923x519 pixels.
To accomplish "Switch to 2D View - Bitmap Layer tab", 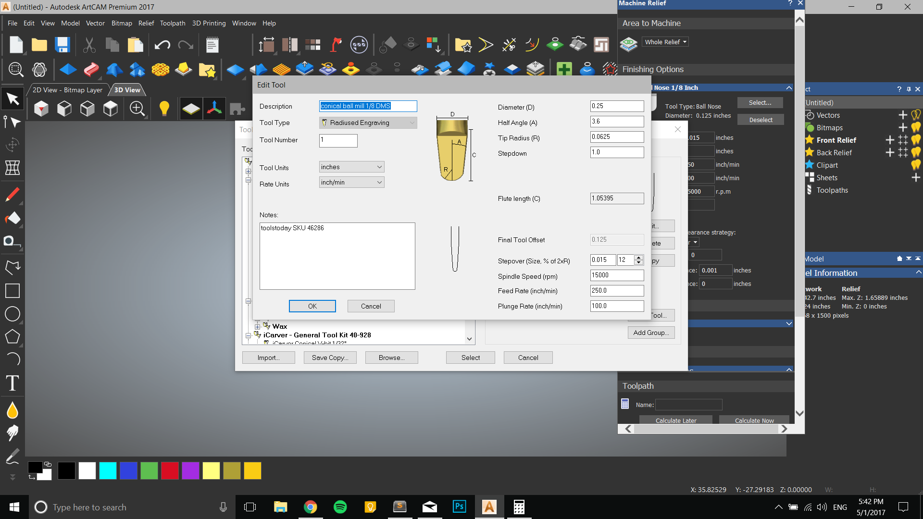I will [x=67, y=90].
